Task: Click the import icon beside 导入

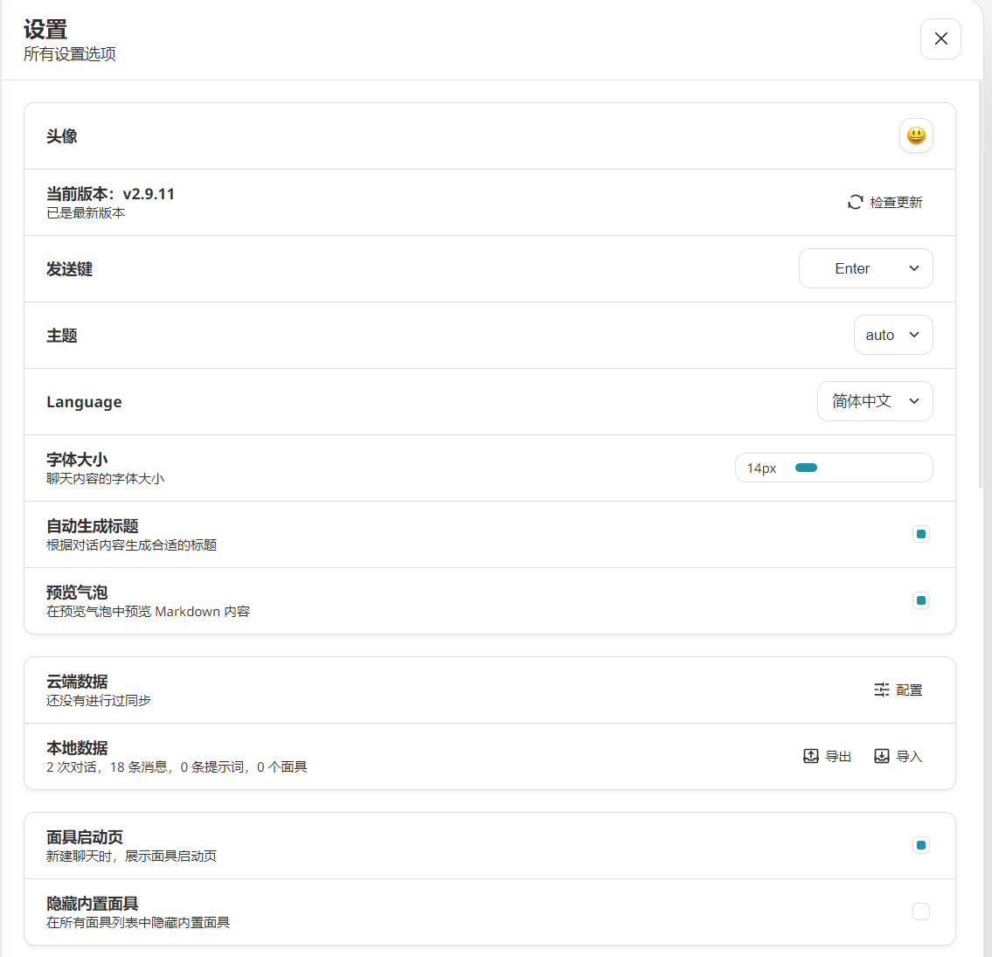Action: pos(881,757)
